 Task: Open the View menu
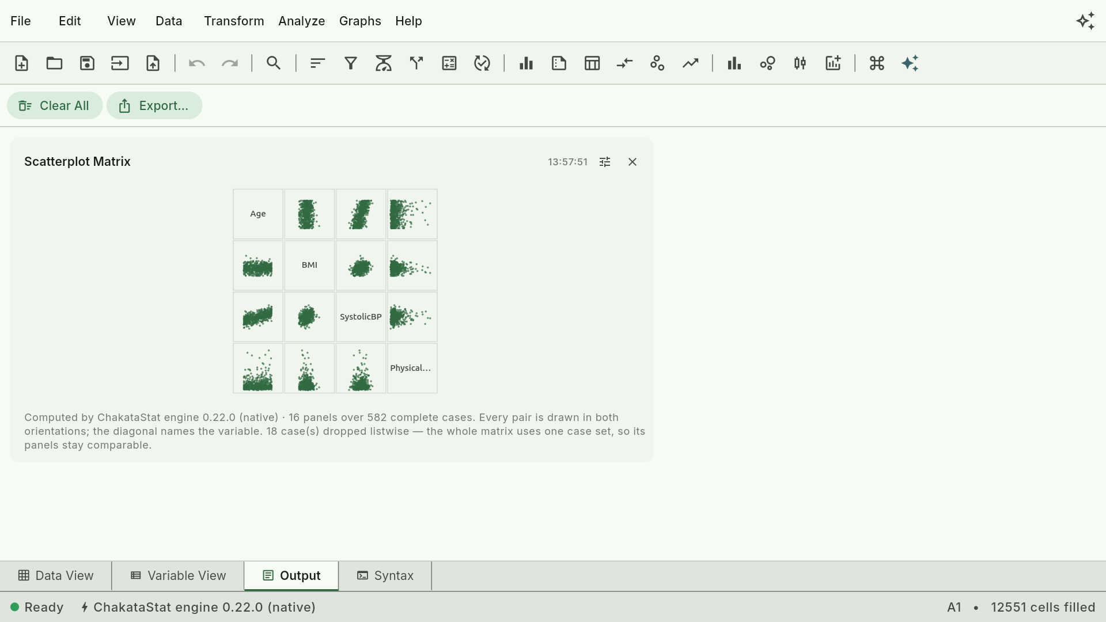coord(122,21)
